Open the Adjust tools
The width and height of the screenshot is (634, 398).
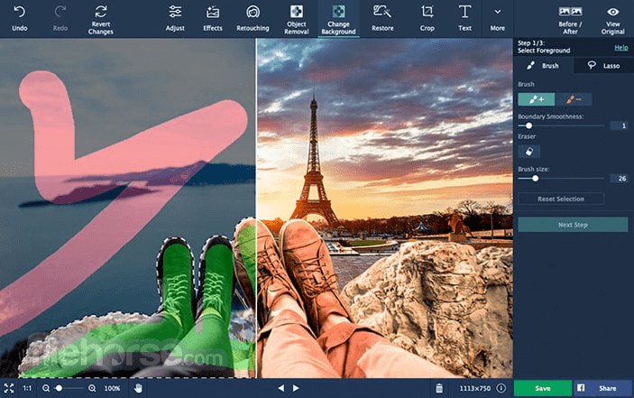pos(175,18)
